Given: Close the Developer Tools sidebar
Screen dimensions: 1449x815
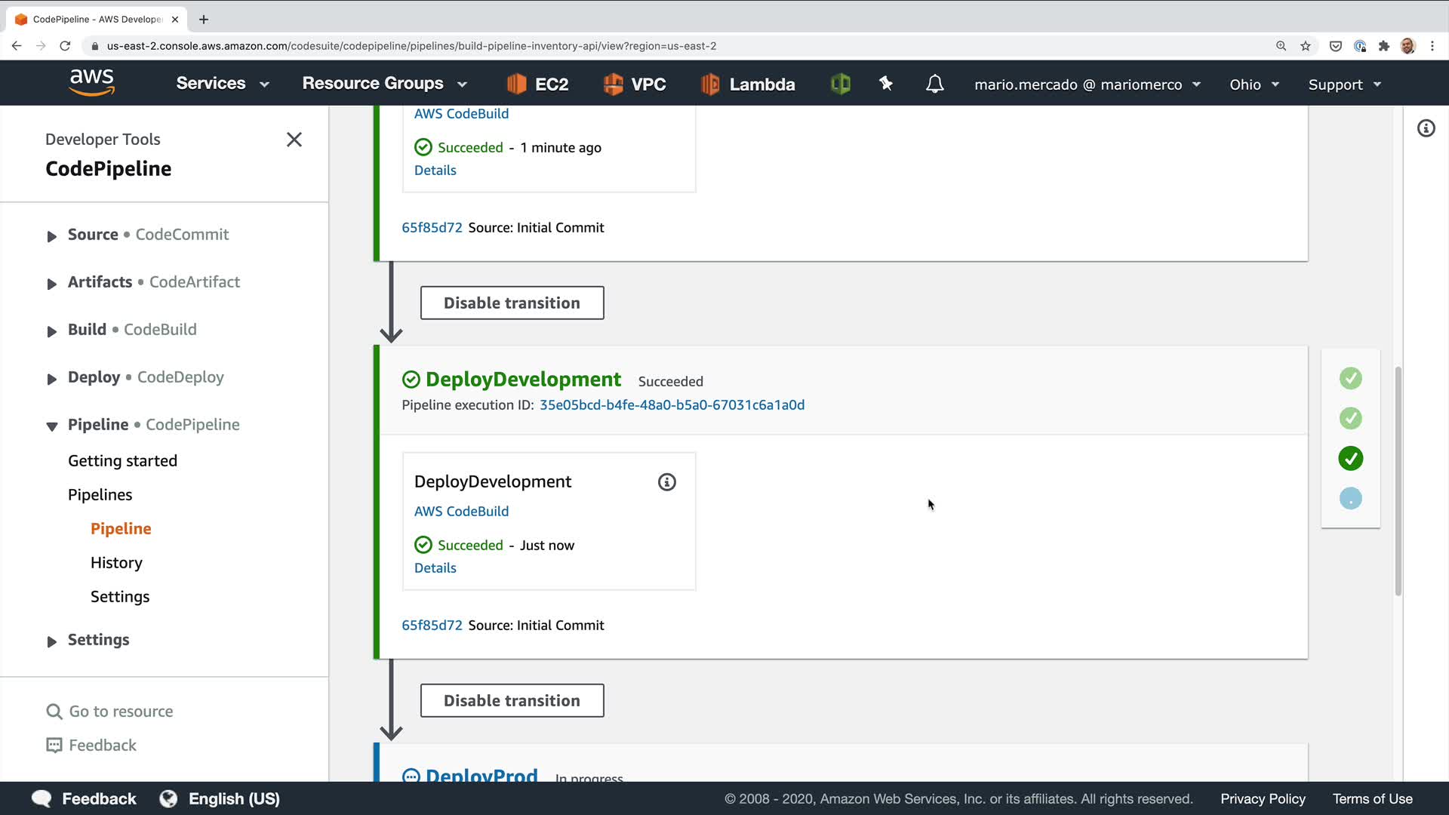Looking at the screenshot, I should pos(294,140).
